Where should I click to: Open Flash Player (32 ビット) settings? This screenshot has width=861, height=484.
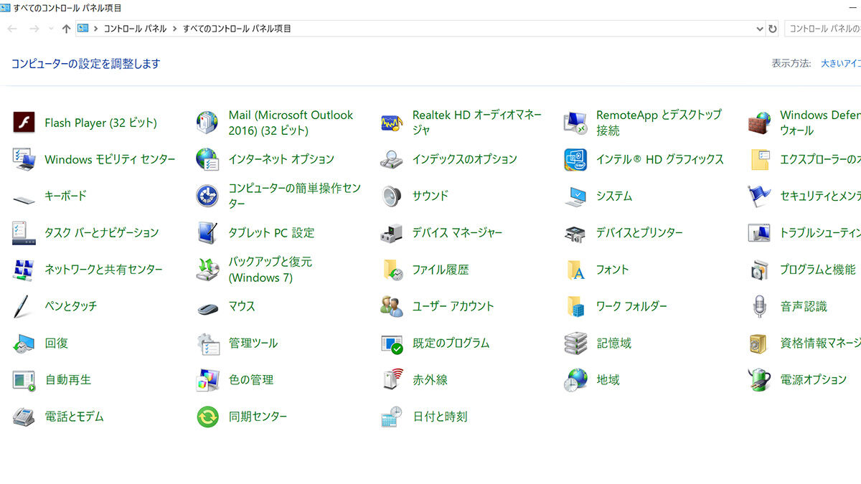click(x=100, y=122)
